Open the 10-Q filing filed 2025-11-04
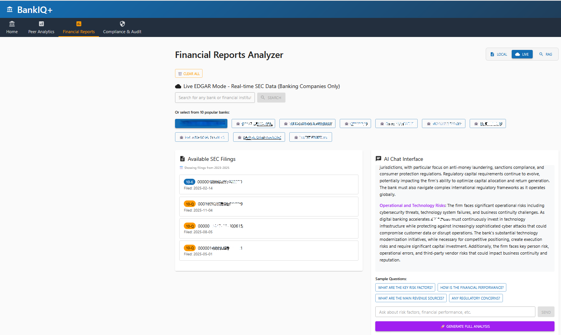Image resolution: width=561 pixels, height=335 pixels. [268, 207]
